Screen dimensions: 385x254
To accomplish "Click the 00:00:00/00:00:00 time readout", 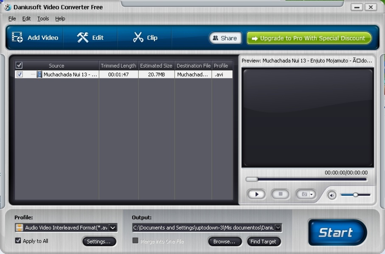I will (x=346, y=173).
